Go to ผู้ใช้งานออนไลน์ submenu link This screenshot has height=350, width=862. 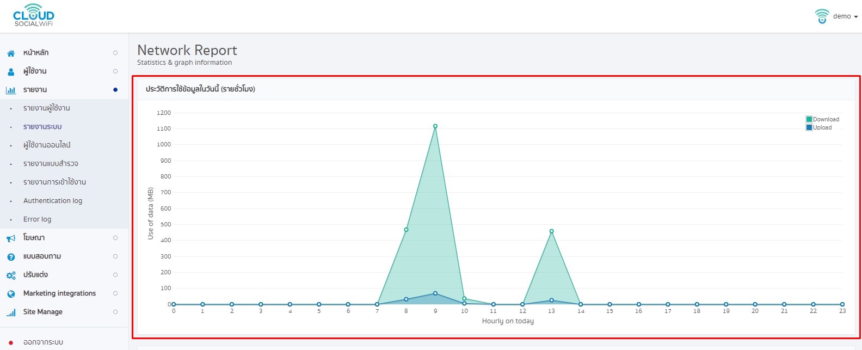pos(47,145)
